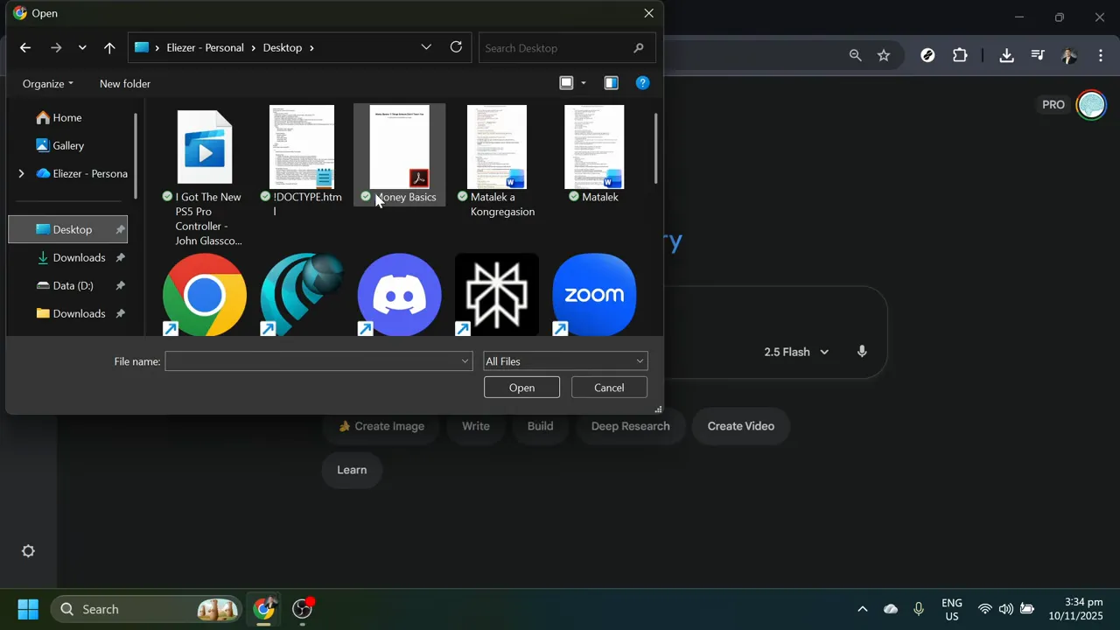This screenshot has height=630, width=1120.
Task: Select the PS5 Pro Controller video file
Action: [x=205, y=177]
